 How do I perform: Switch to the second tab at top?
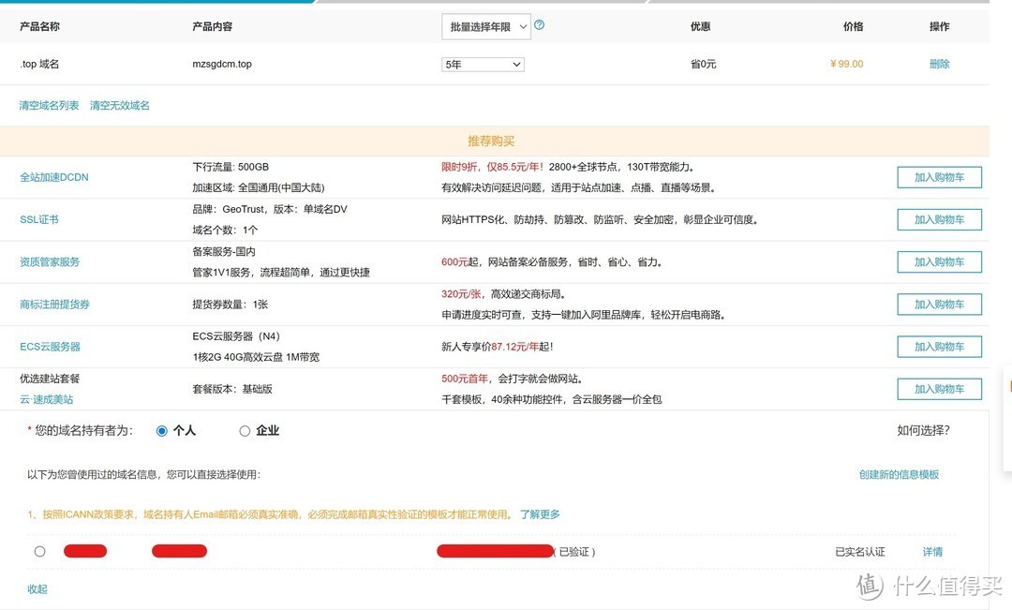(478, 4)
